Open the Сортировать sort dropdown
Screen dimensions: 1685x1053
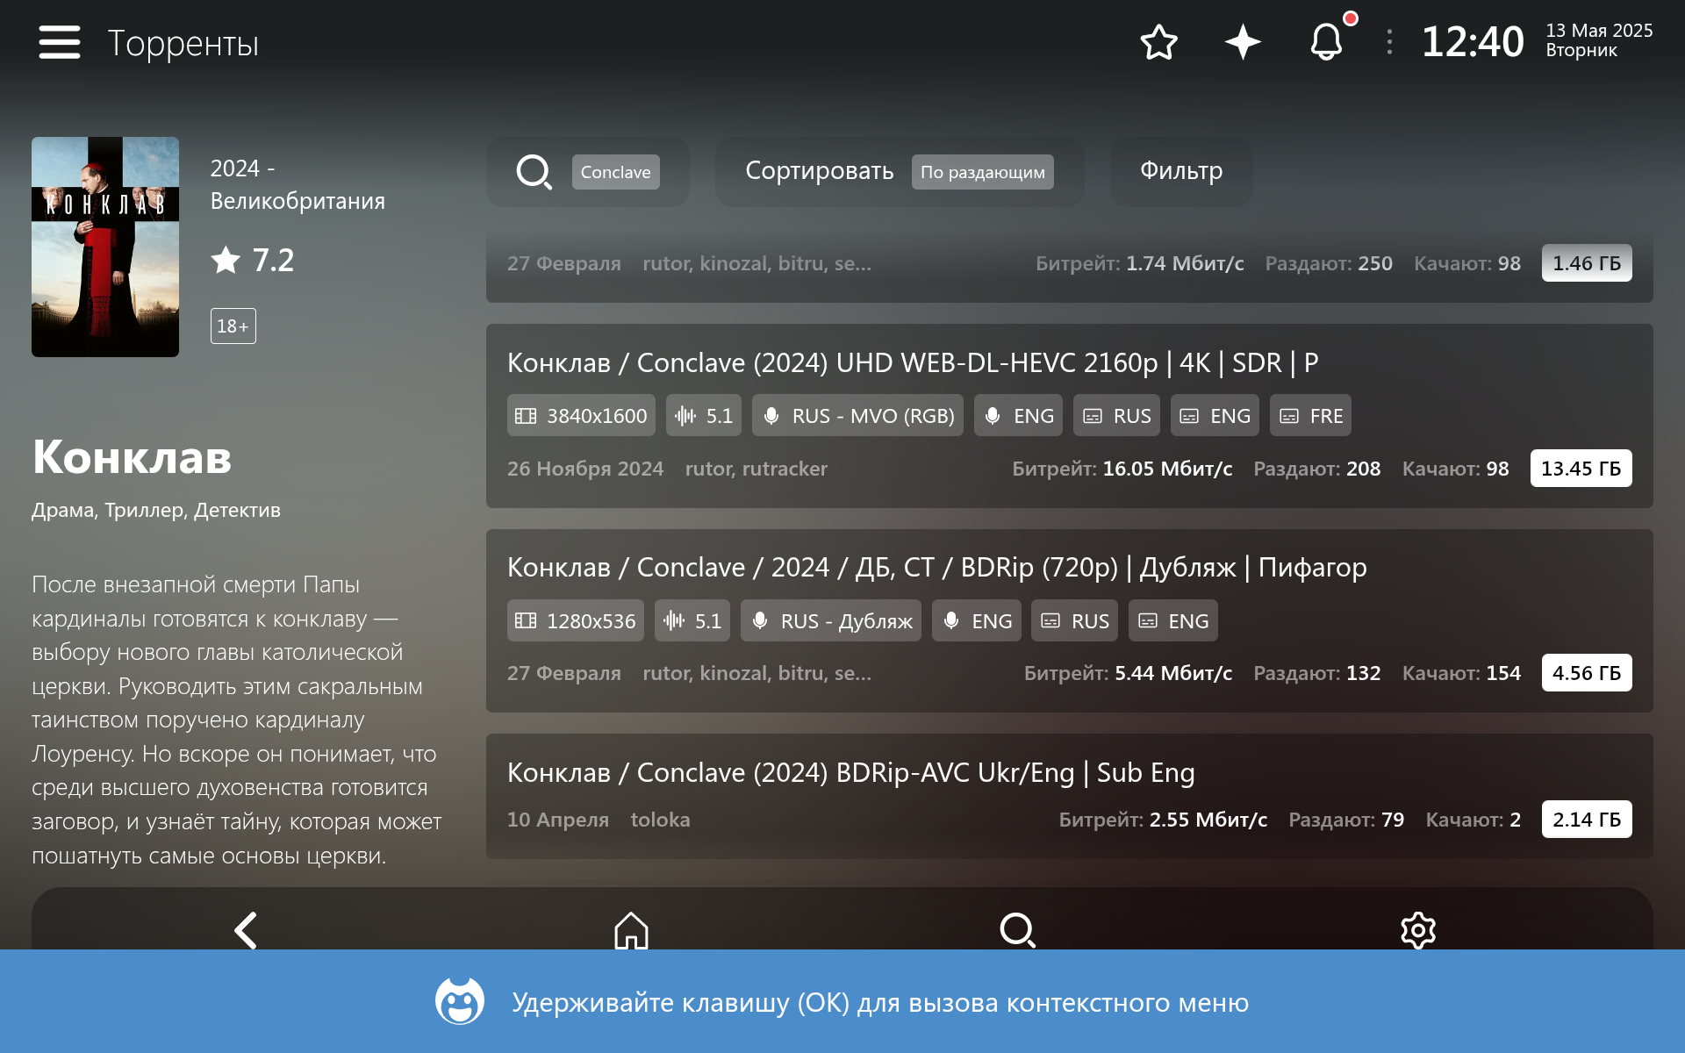(818, 172)
